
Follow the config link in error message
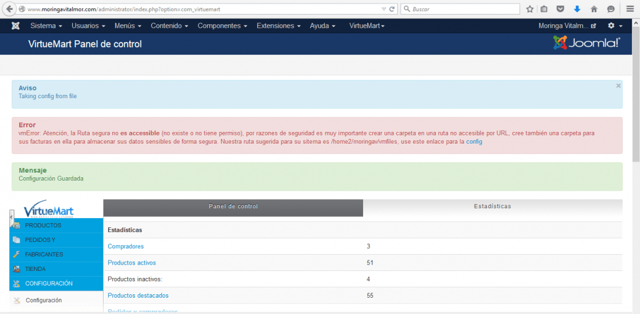[474, 142]
